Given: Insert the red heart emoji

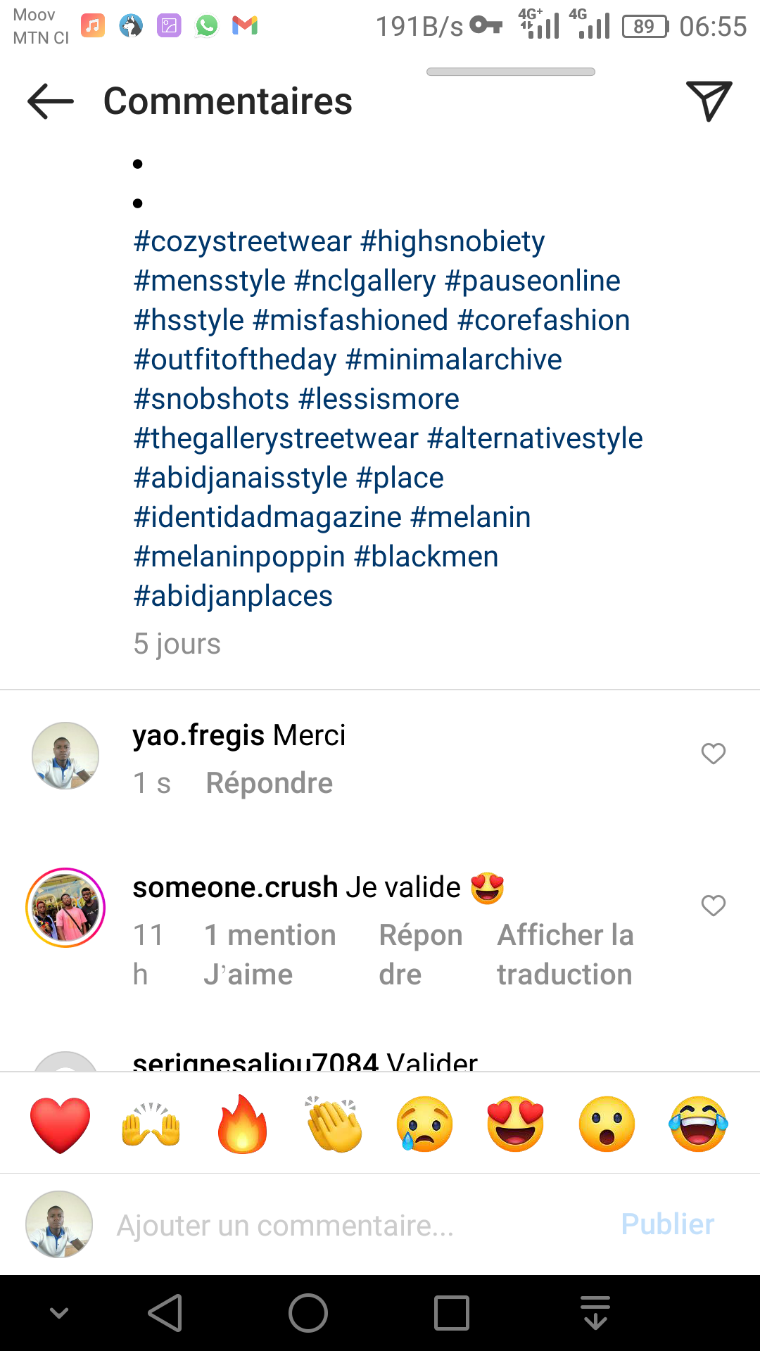Looking at the screenshot, I should (61, 1124).
